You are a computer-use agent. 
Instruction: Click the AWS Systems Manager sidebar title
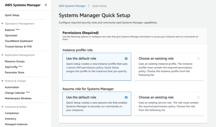[x=23, y=5]
